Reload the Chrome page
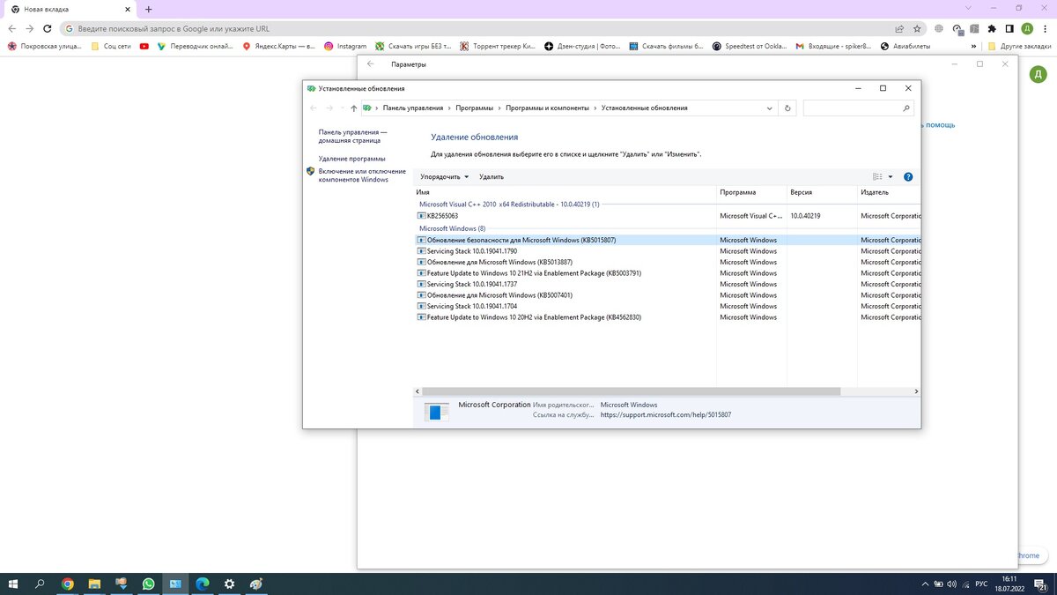 click(x=48, y=28)
